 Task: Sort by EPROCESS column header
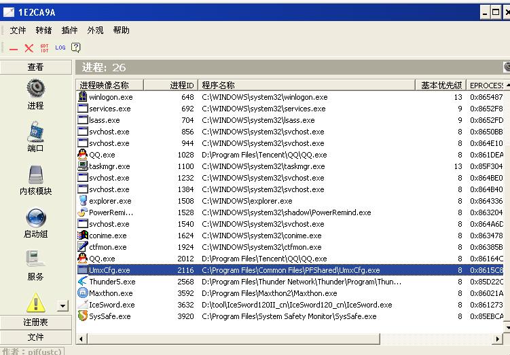[x=486, y=85]
